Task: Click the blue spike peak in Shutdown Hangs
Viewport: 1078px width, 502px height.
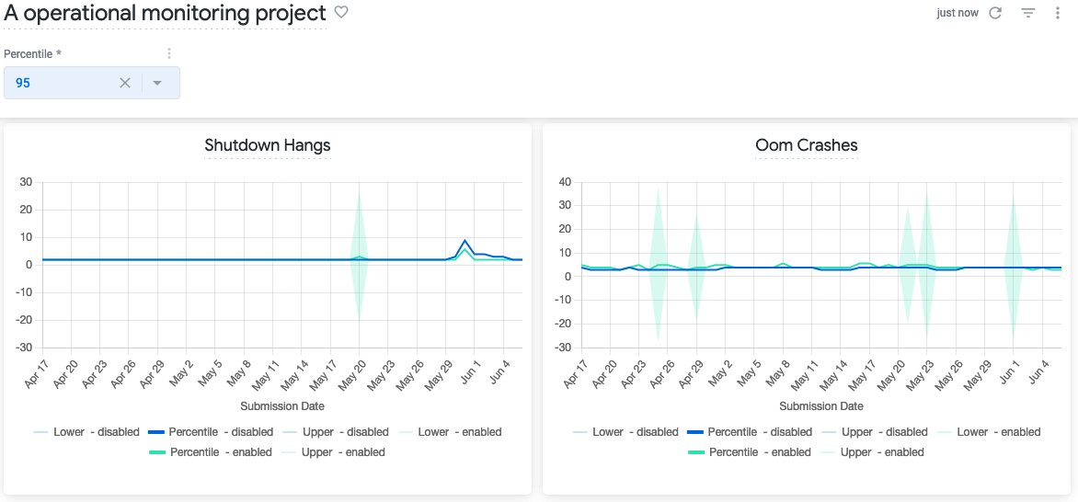Action: pos(465,241)
